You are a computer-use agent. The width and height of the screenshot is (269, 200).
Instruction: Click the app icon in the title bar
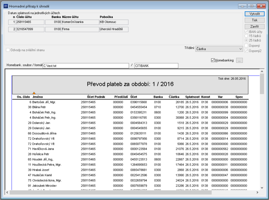point(6,6)
